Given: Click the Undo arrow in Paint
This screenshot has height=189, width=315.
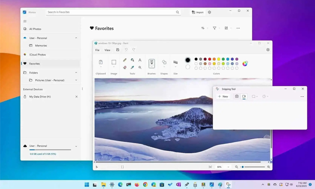Looking at the screenshot, I should (x=126, y=50).
